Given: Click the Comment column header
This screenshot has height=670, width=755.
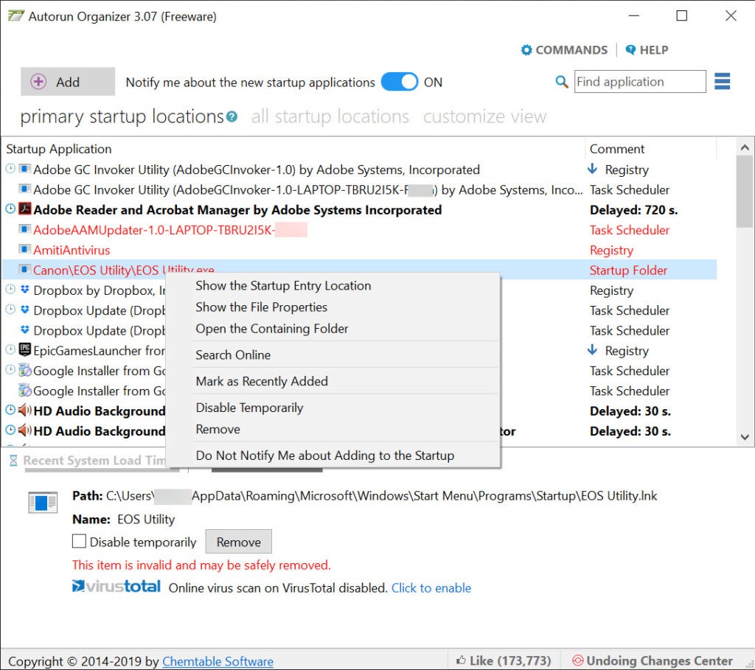Looking at the screenshot, I should tap(650, 149).
